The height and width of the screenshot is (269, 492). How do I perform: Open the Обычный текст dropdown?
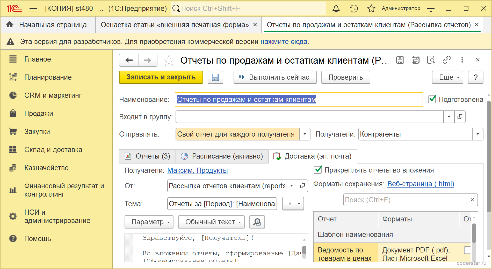tap(211, 222)
